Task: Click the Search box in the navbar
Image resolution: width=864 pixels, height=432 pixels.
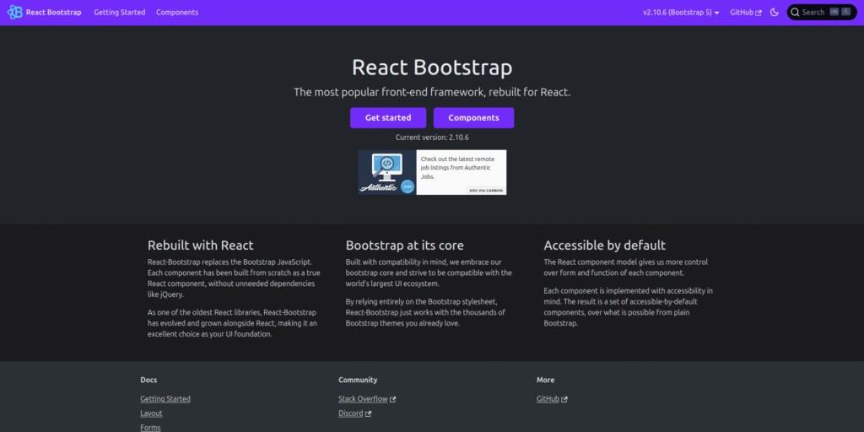Action: [x=822, y=12]
